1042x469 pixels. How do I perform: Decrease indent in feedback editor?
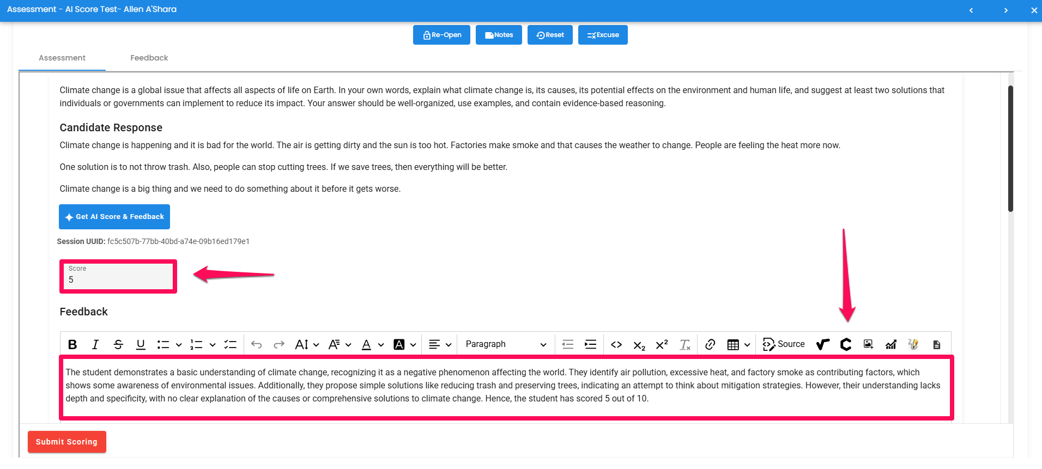[568, 344]
